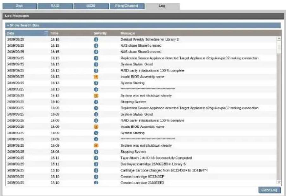The width and height of the screenshot is (286, 196).
Task: Select 16:09 Replication Source Appliance message text
Action: point(189,108)
